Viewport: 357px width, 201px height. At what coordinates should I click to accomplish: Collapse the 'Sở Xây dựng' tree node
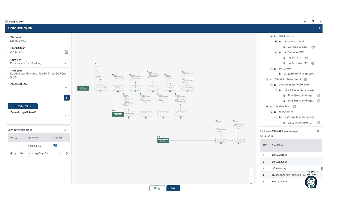click(271, 69)
